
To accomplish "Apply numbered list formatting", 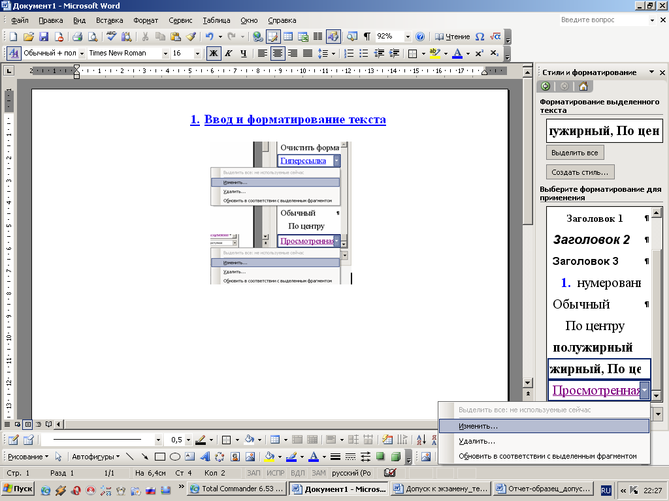I will (x=349, y=53).
